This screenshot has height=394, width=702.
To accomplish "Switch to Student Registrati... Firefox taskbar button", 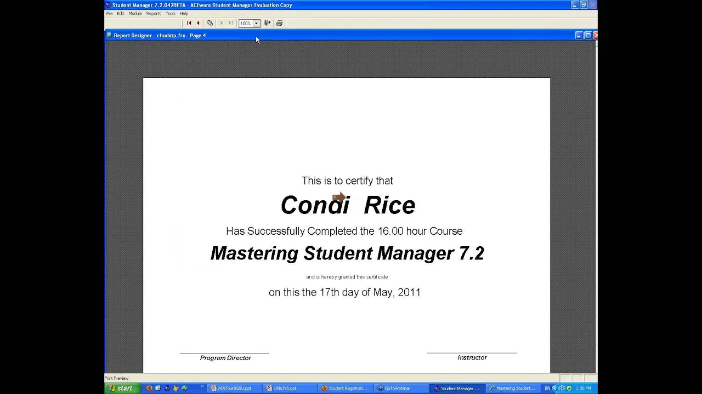I will tap(346, 388).
